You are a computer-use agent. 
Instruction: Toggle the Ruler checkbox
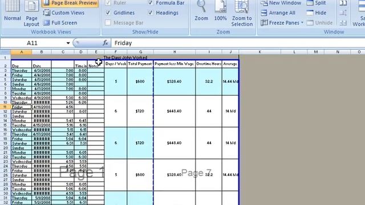coord(108,3)
